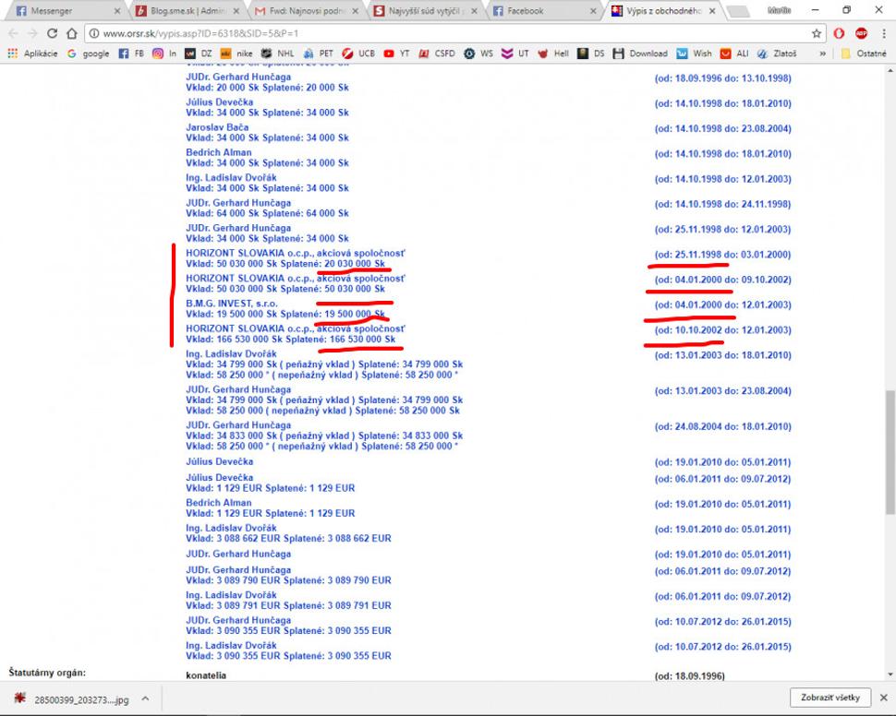Reload the orsr.sk page
The height and width of the screenshot is (716, 896).
tap(52, 34)
